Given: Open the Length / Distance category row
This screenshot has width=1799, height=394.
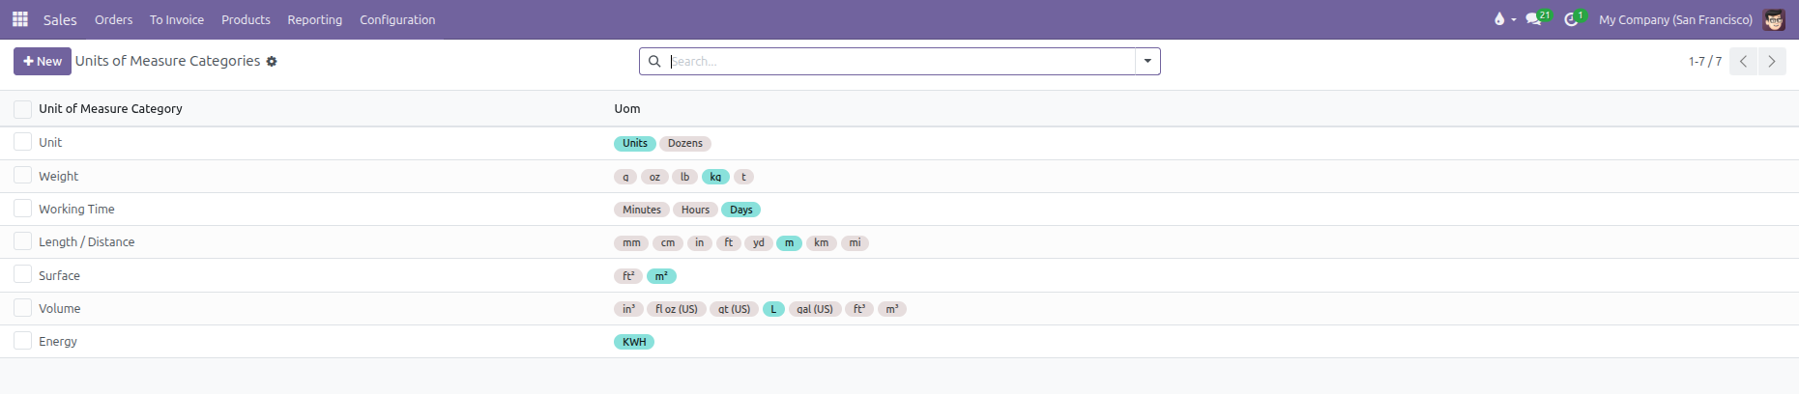Looking at the screenshot, I should [x=899, y=242].
